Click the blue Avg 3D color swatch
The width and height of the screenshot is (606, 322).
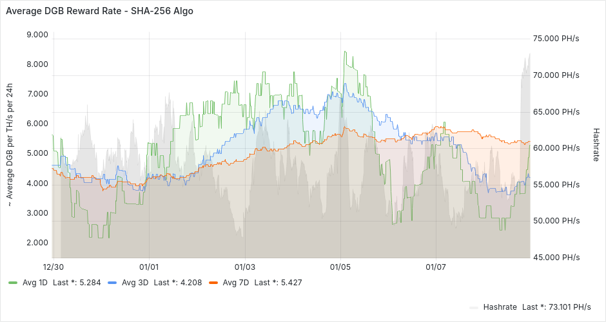point(112,282)
